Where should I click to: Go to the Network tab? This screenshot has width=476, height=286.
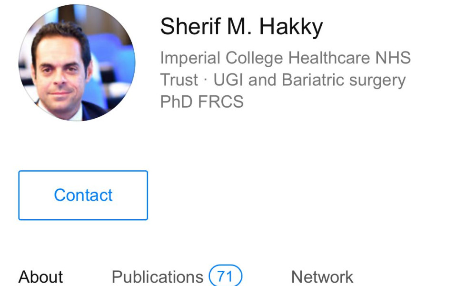click(322, 277)
